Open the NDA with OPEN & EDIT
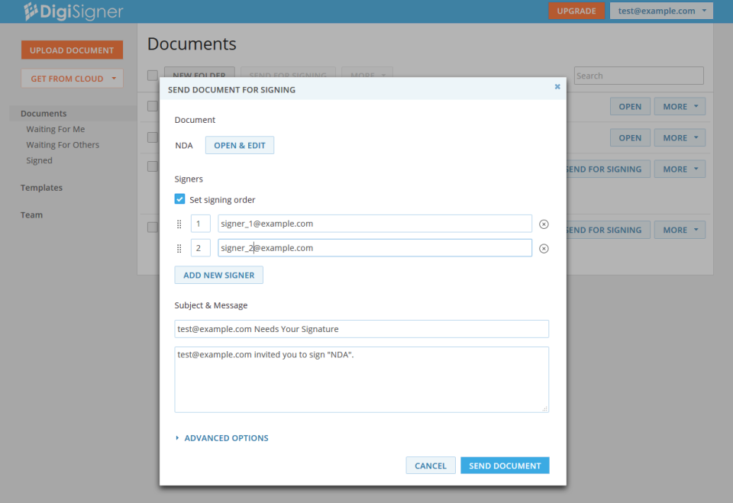 [239, 144]
